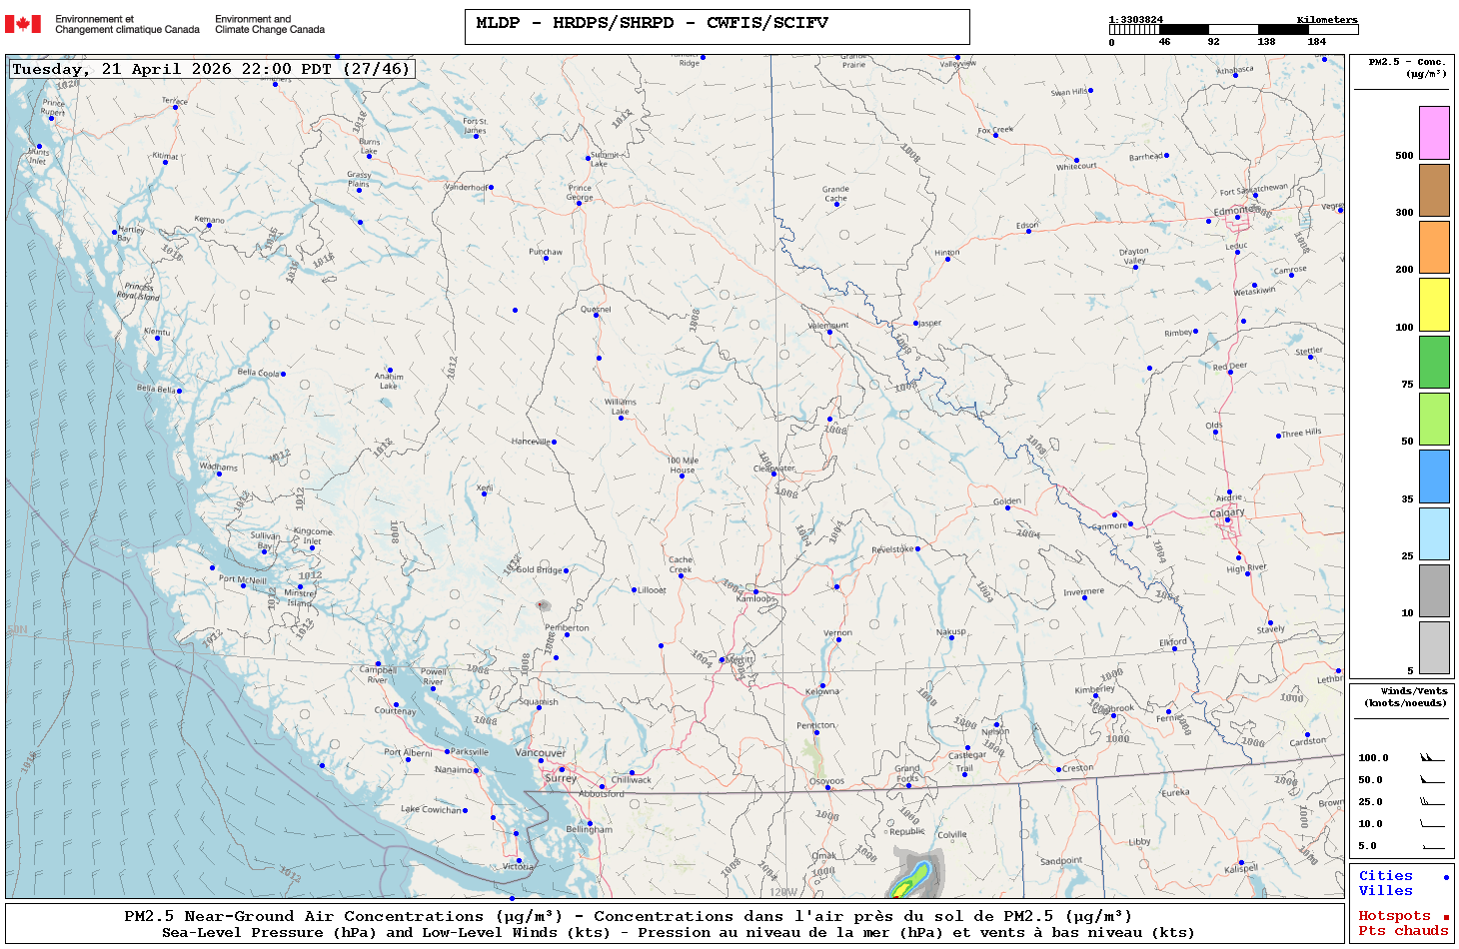Click the Tuesday 21 April timestamp box

click(211, 69)
